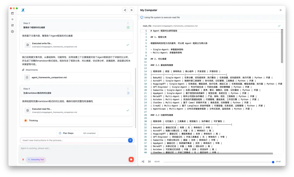The image size is (294, 177).
Task: Open the panel layout icon in sidebar
Action: coord(12,14)
